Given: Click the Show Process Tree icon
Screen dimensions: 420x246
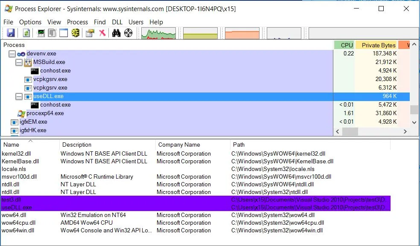Looking at the screenshot, I should click(52, 33).
